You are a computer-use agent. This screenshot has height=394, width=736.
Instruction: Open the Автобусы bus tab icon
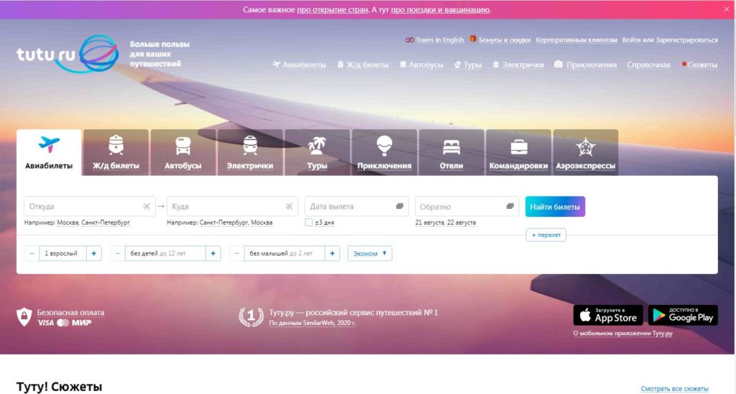[x=183, y=146]
